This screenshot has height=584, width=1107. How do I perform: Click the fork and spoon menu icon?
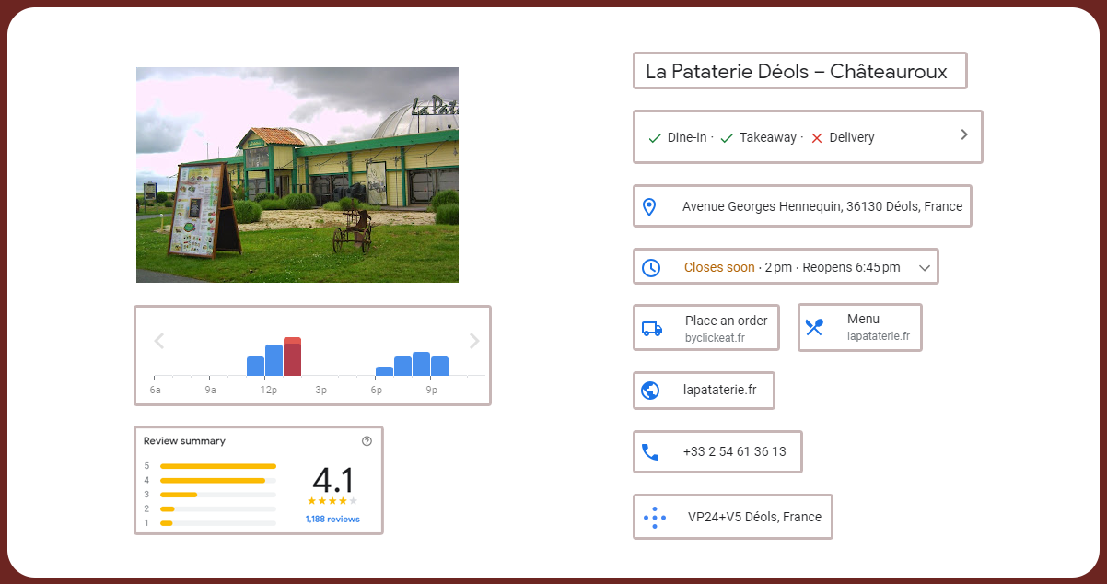tap(814, 327)
